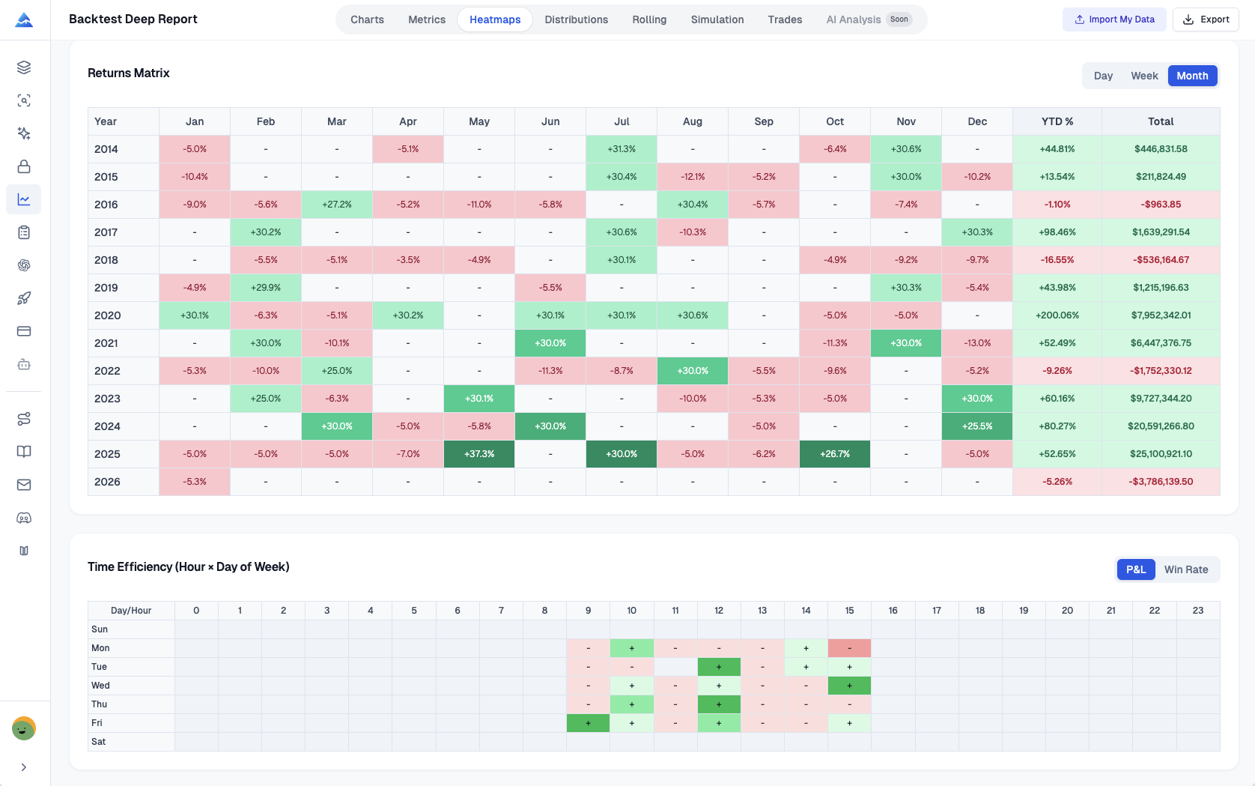
Task: Open the clipboard/notes sidebar icon
Action: pos(23,232)
